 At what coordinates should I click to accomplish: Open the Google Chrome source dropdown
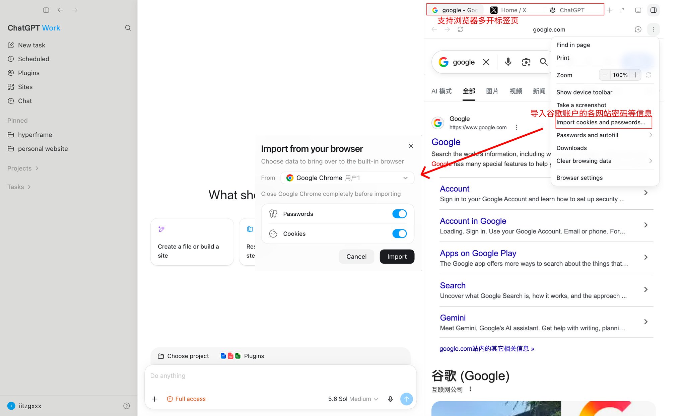pos(347,178)
